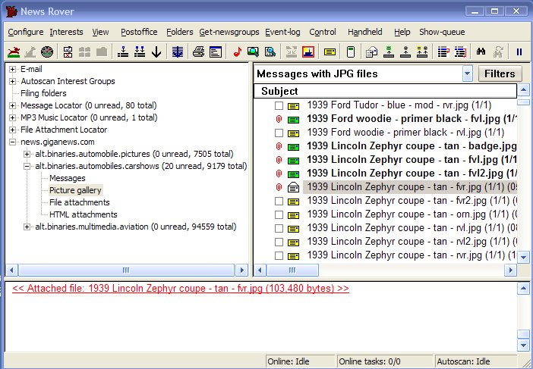Collapse the news.giganews.com server node
533x369 pixels.
point(13,142)
